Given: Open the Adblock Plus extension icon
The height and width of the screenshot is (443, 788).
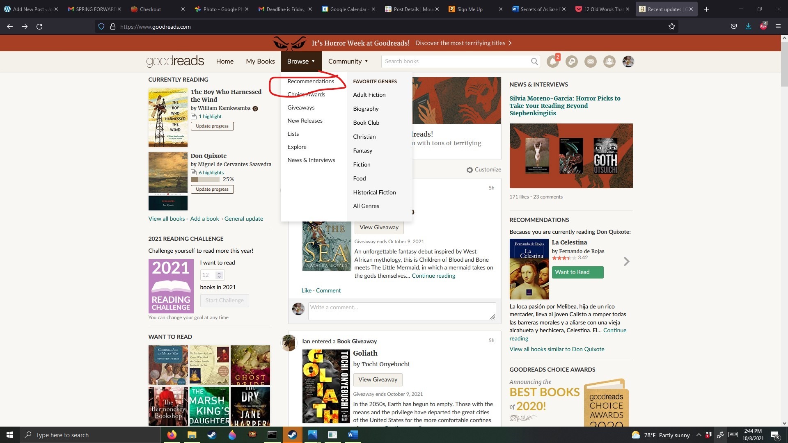Looking at the screenshot, I should 763,26.
